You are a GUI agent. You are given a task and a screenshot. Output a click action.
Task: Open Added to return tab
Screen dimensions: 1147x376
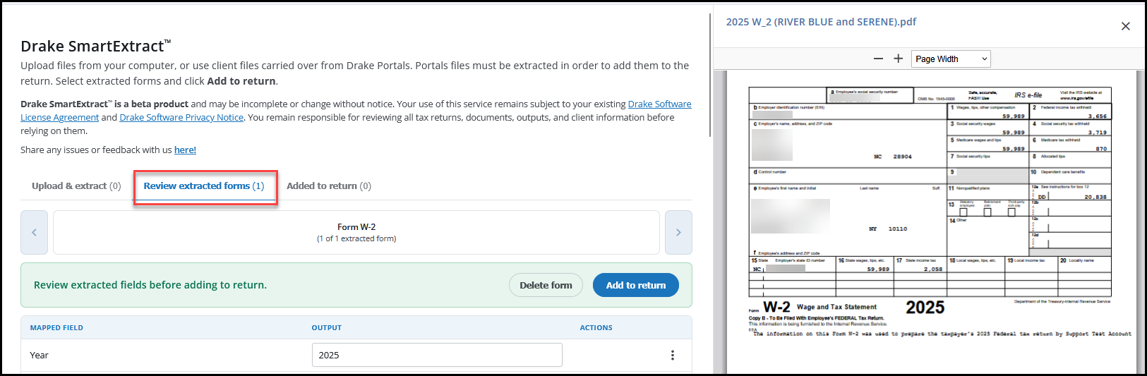pos(329,186)
